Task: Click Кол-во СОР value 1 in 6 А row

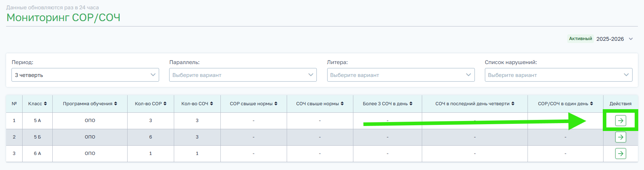Action: coord(151,154)
